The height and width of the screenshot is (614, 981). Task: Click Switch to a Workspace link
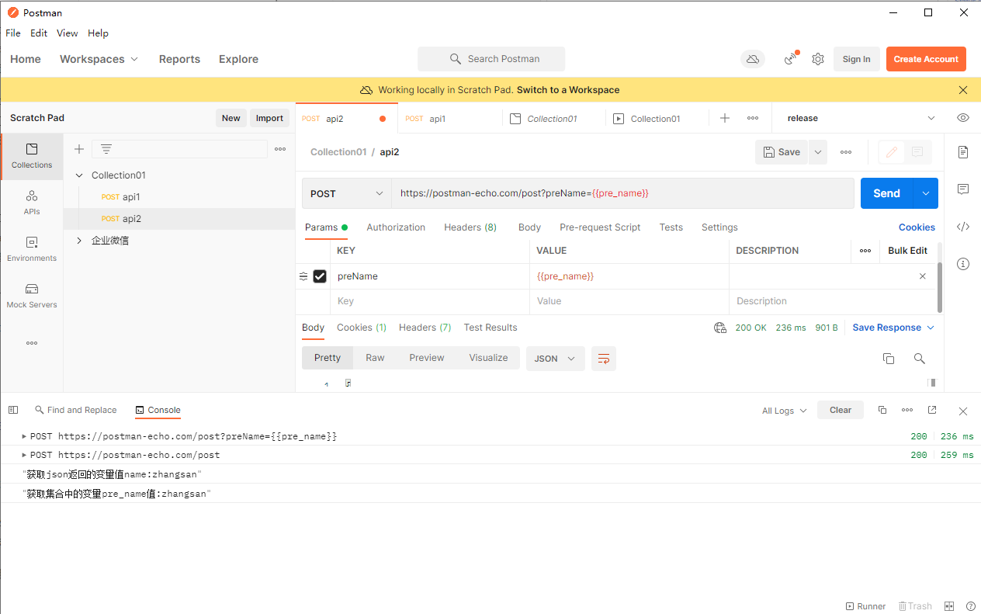568,90
